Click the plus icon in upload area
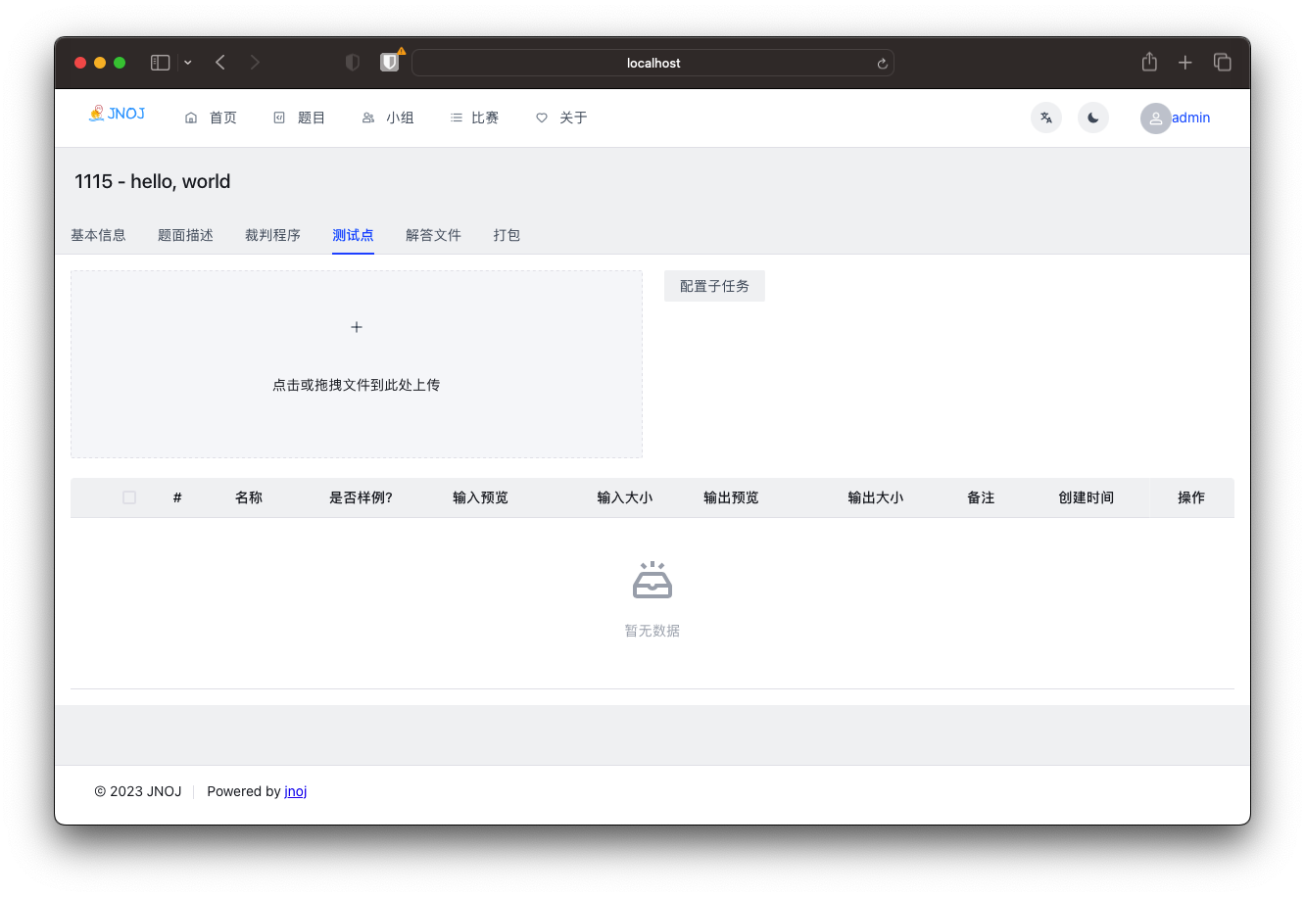Viewport: 1305px width, 897px height. [357, 327]
